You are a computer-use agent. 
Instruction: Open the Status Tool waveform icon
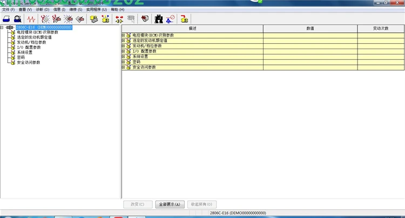click(x=31, y=19)
